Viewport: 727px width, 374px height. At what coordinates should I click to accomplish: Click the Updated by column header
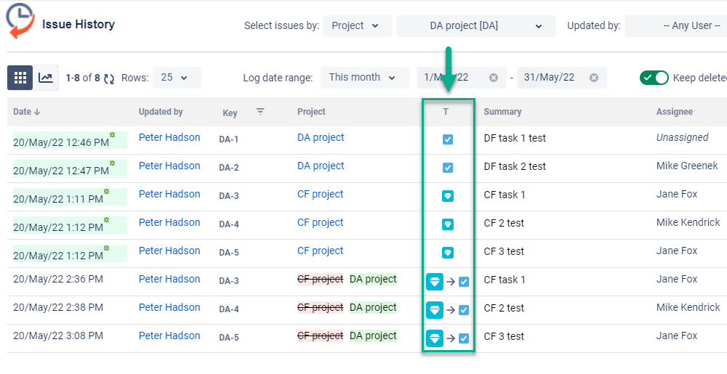pyautogui.click(x=161, y=112)
